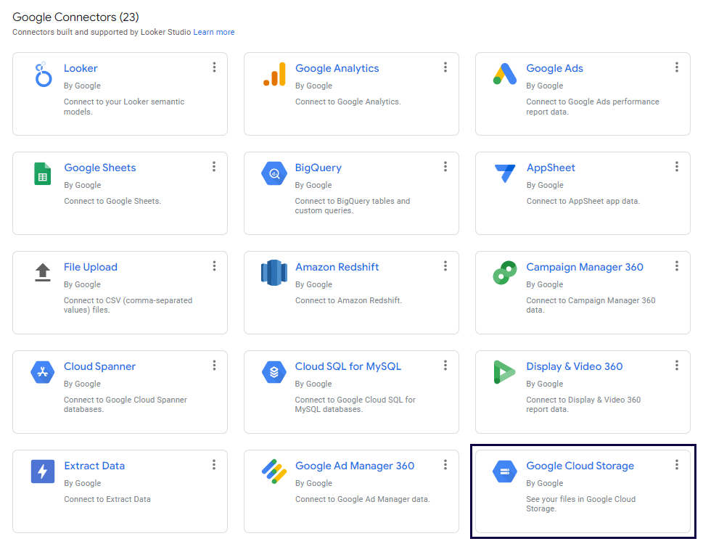Select the Cloud Spanner connector title
The width and height of the screenshot is (703, 544).
(99, 366)
